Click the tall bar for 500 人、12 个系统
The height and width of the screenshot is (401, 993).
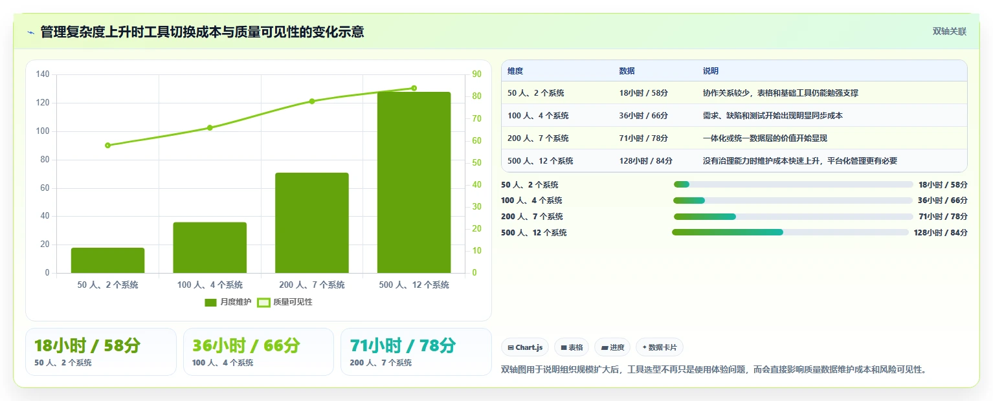(414, 182)
